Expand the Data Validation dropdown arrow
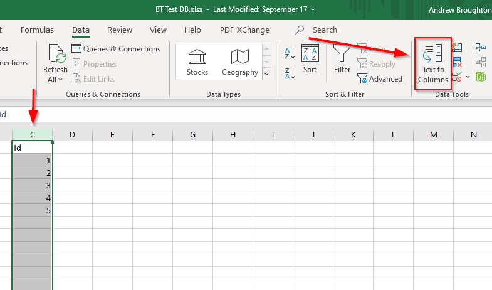This screenshot has height=290, width=492. tap(468, 77)
